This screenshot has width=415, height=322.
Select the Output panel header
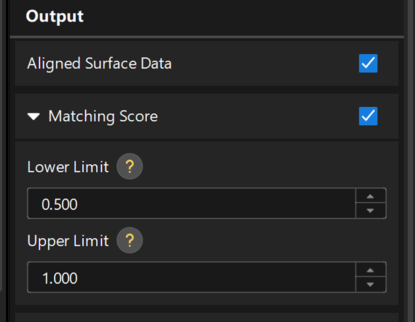pos(55,16)
